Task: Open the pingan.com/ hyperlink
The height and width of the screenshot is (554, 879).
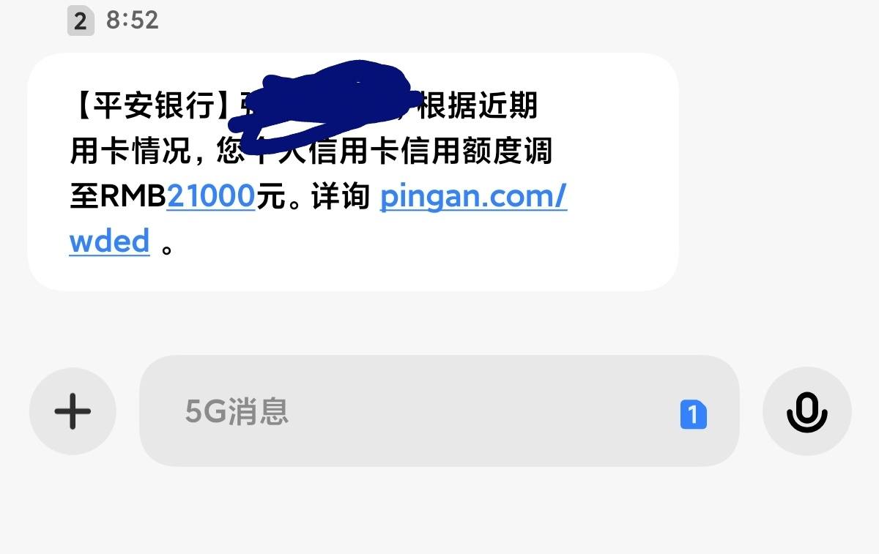Action: (x=473, y=196)
